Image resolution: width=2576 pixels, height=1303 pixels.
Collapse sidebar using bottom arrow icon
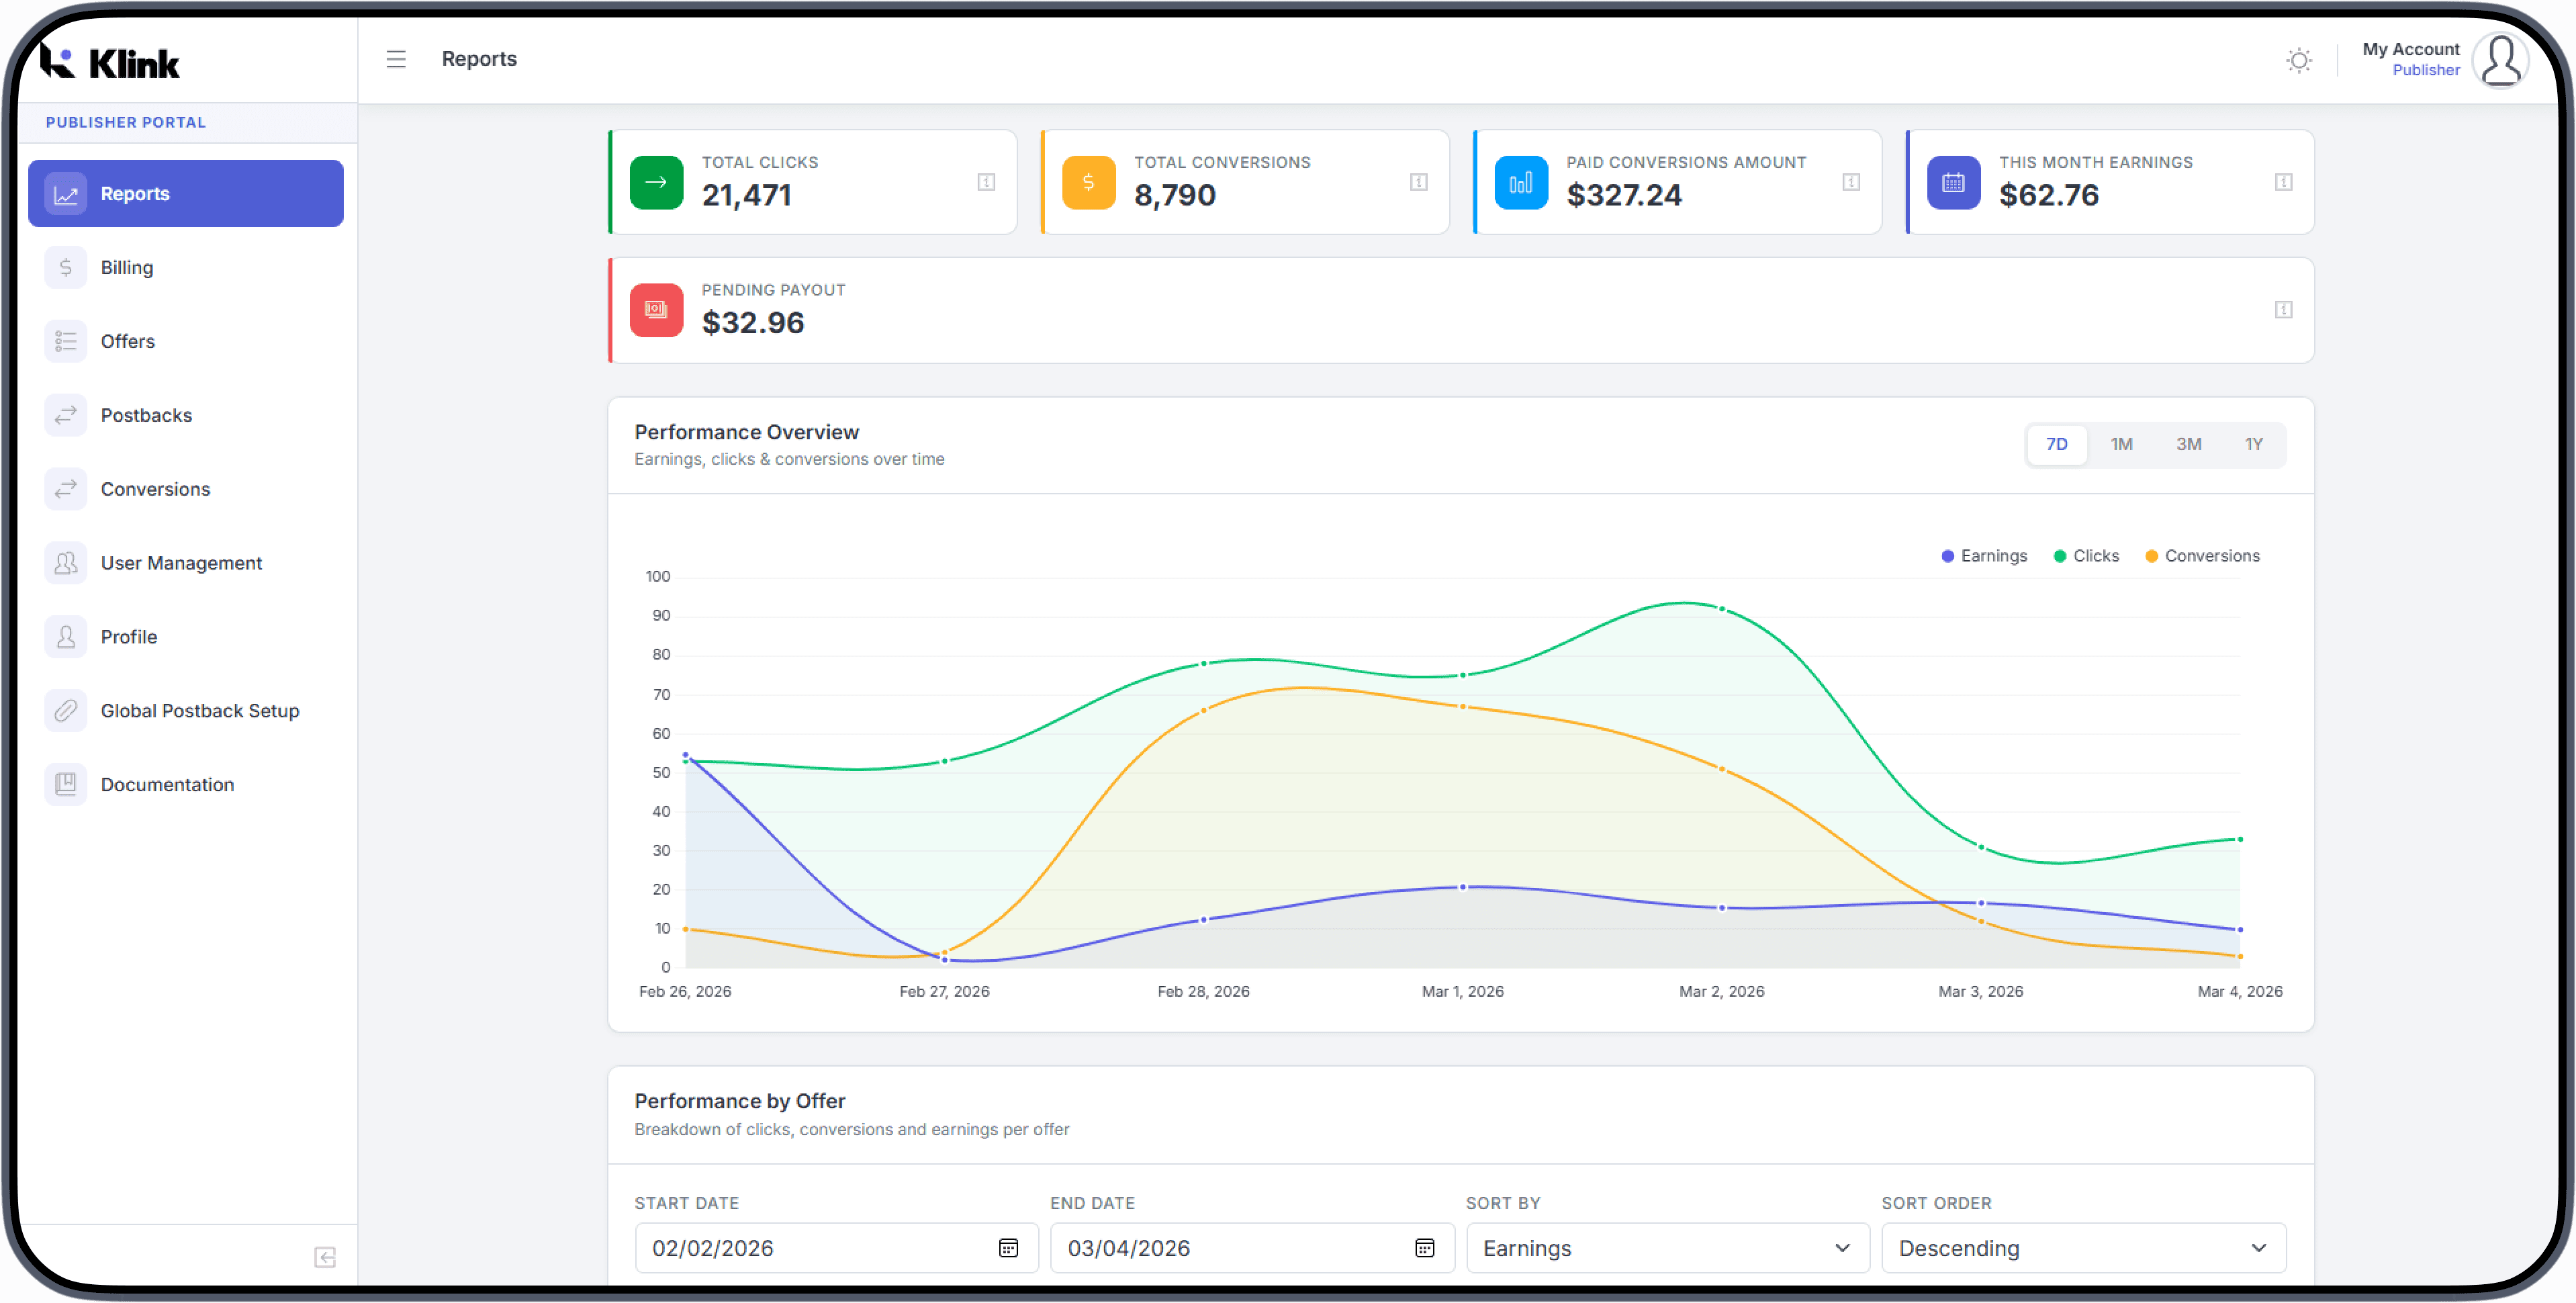coord(325,1256)
